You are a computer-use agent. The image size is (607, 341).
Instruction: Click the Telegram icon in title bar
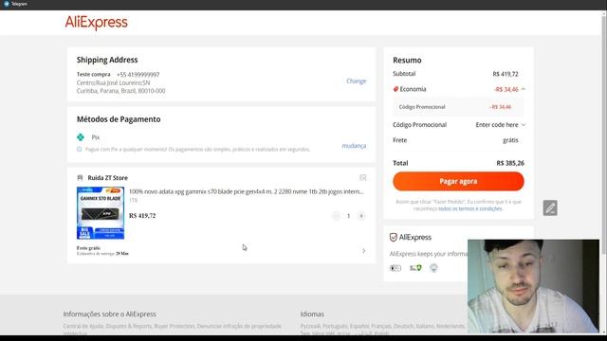(x=7, y=4)
